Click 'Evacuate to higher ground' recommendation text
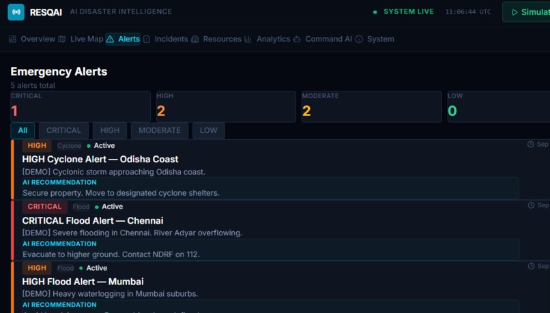The width and height of the screenshot is (550, 313). 111,254
